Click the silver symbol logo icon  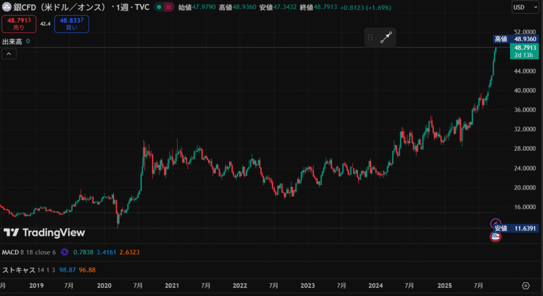pyautogui.click(x=7, y=7)
